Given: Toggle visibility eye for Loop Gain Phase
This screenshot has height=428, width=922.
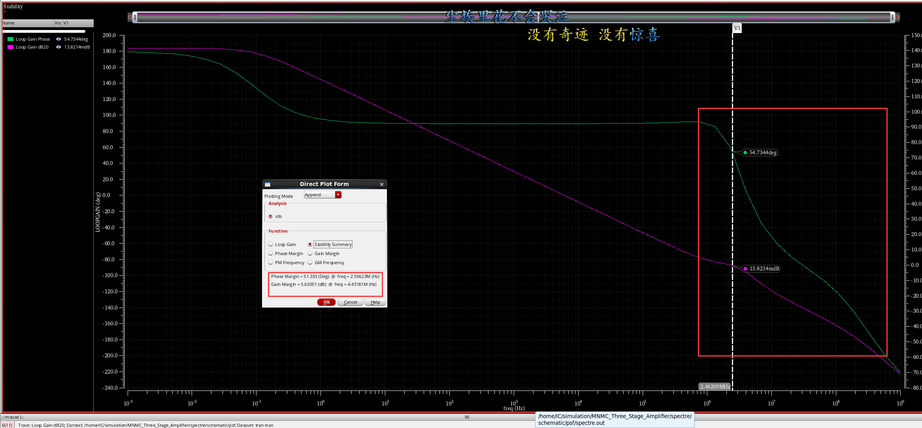Looking at the screenshot, I should (58, 39).
